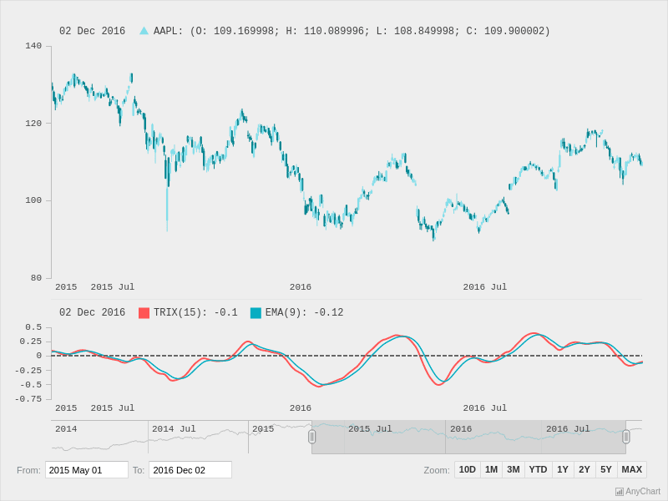Toggle the EMA(9) teal legend swatch
Screen dimensions: 668x501
click(256, 313)
